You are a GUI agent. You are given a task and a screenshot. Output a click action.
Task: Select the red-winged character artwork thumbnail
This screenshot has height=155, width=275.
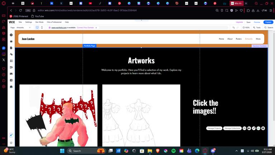point(58,116)
